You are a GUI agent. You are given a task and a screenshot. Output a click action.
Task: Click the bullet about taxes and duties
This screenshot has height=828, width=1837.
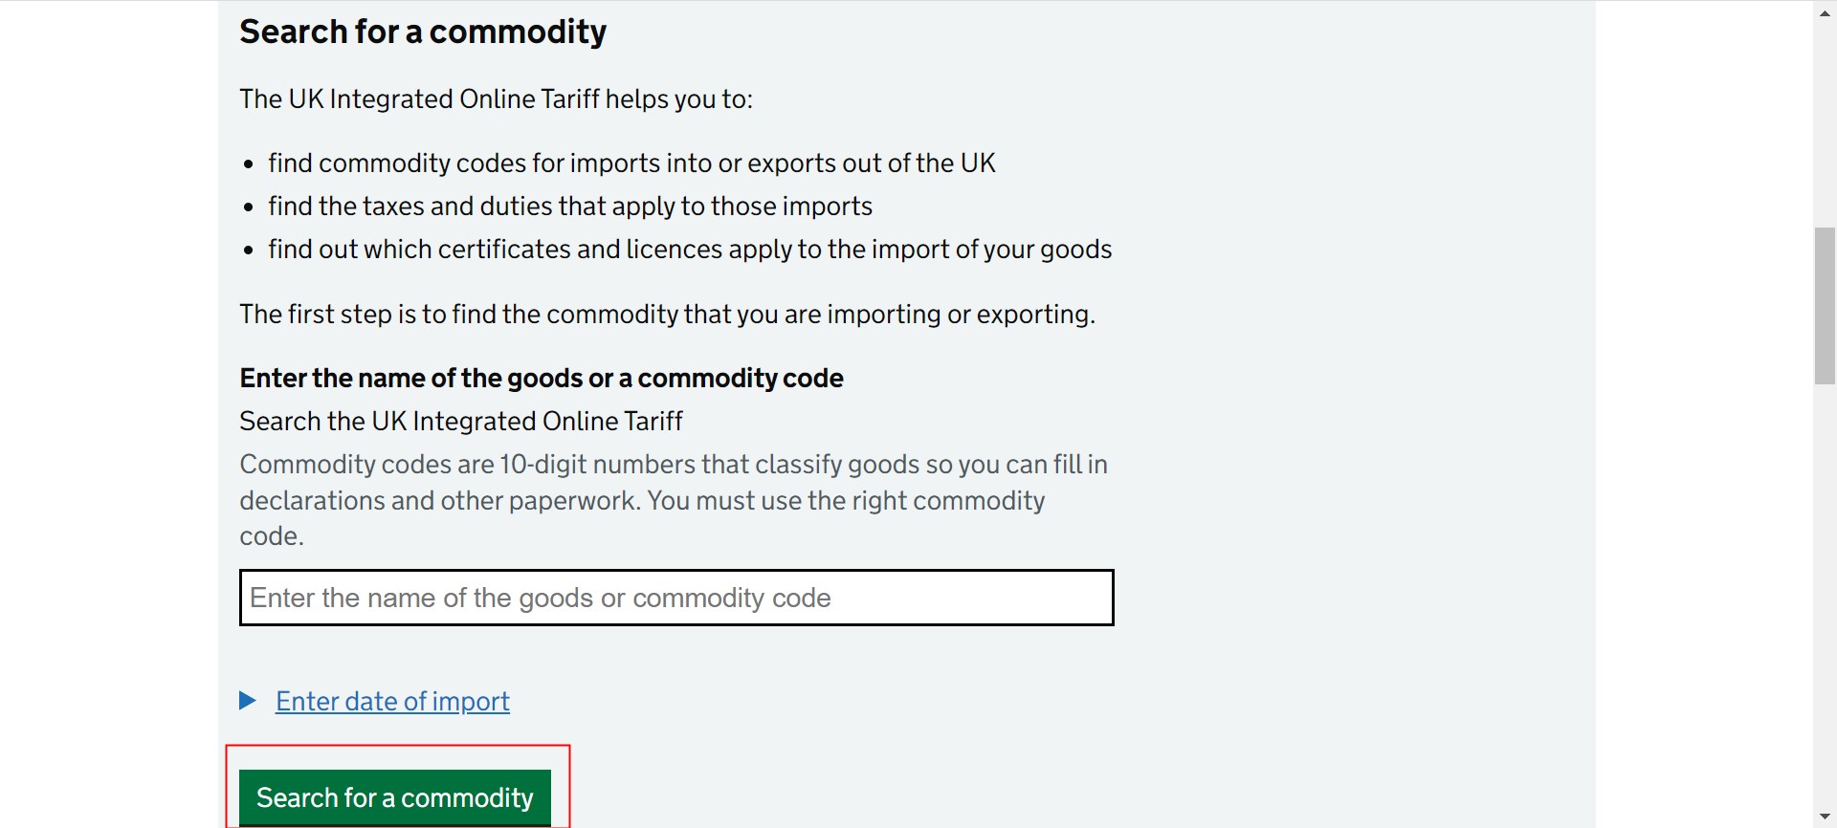(570, 206)
